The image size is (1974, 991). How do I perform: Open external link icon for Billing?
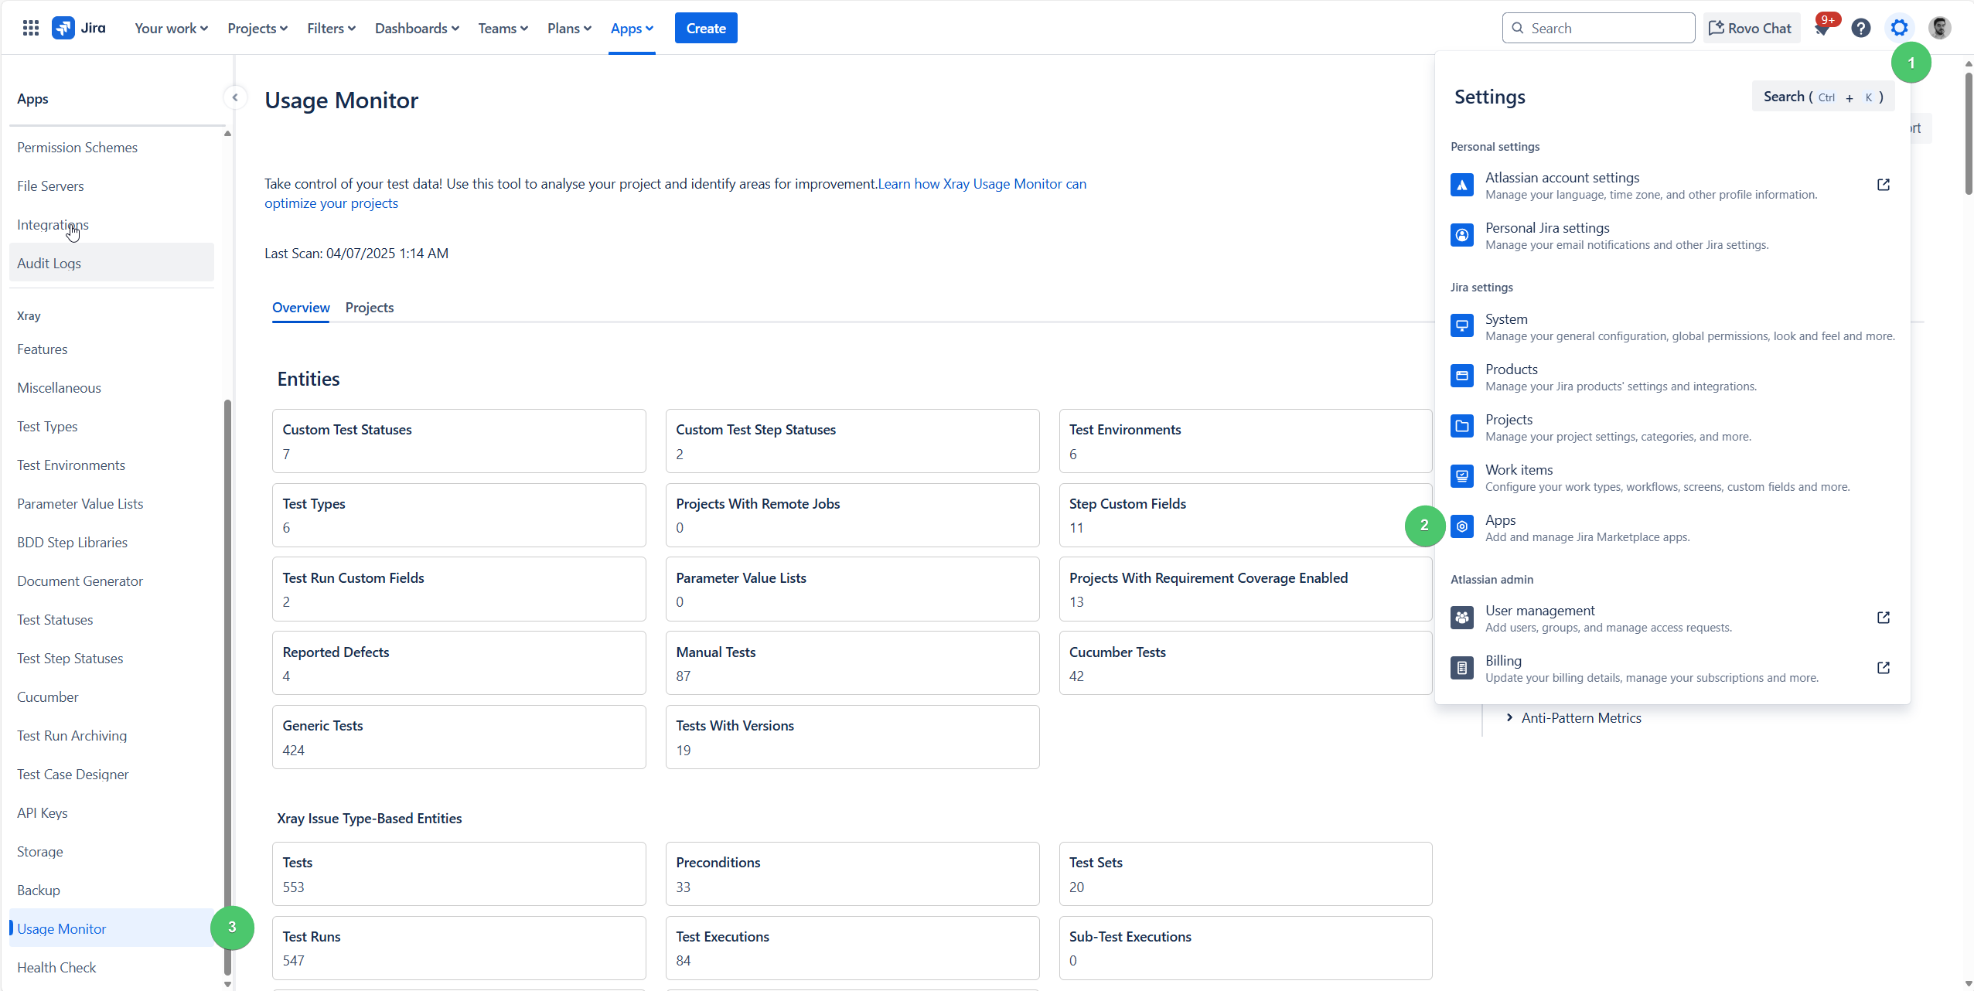click(1884, 668)
